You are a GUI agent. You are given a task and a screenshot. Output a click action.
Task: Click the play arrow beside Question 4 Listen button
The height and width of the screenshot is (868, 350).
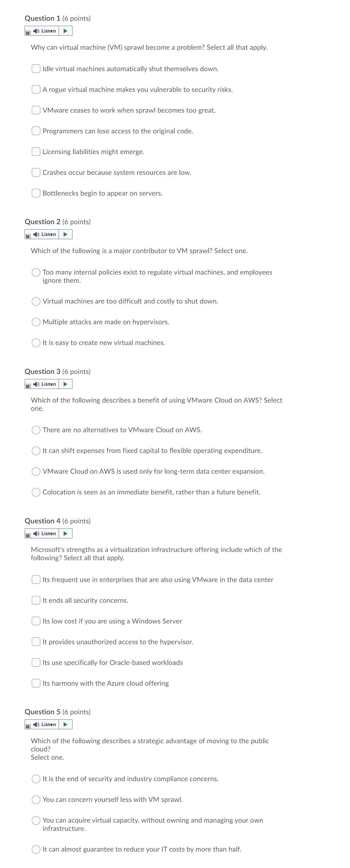(x=65, y=533)
